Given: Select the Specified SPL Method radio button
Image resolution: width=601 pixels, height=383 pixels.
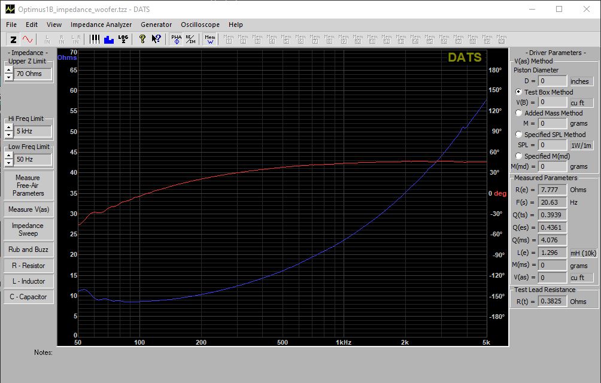Looking at the screenshot, I should (x=518, y=135).
